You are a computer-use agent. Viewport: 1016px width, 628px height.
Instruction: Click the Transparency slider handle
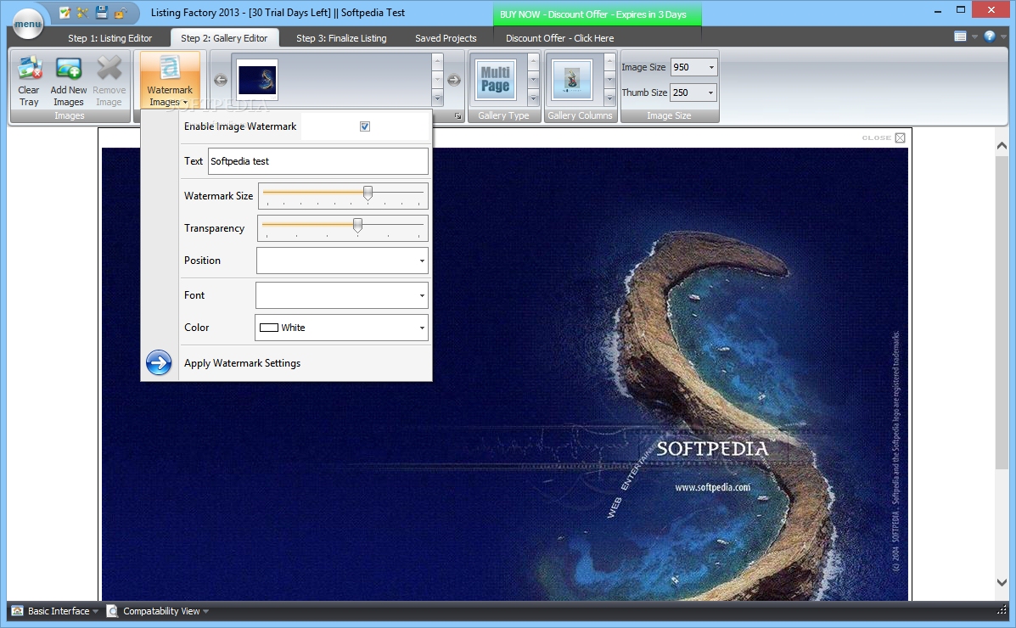tap(357, 226)
